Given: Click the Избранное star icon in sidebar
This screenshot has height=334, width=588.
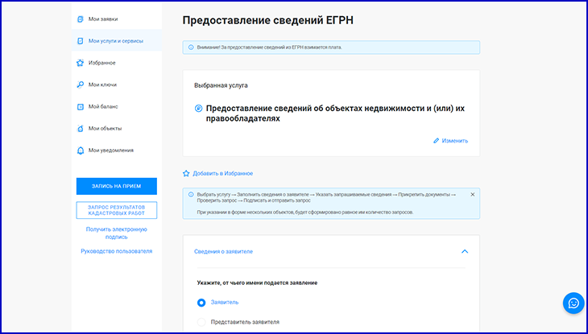Looking at the screenshot, I should click(80, 63).
